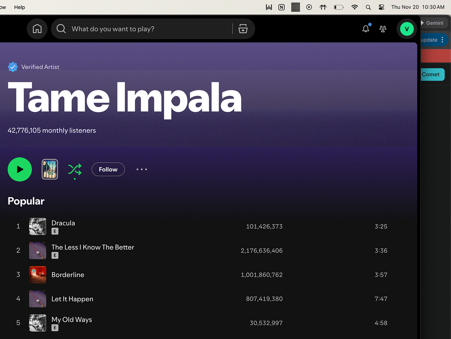This screenshot has width=451, height=339.
Task: Click The Less I Know The Better duration 3:36
Action: [381, 251]
